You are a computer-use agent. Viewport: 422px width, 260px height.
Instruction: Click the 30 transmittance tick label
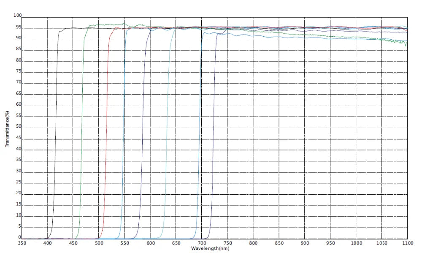pos(19,171)
